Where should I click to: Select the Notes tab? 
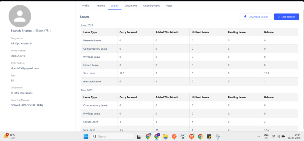[x=169, y=6]
